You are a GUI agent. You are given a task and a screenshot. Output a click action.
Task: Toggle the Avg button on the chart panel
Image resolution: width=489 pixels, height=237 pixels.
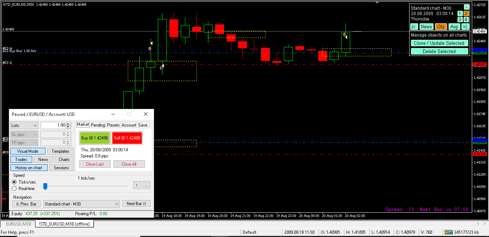pos(454,27)
